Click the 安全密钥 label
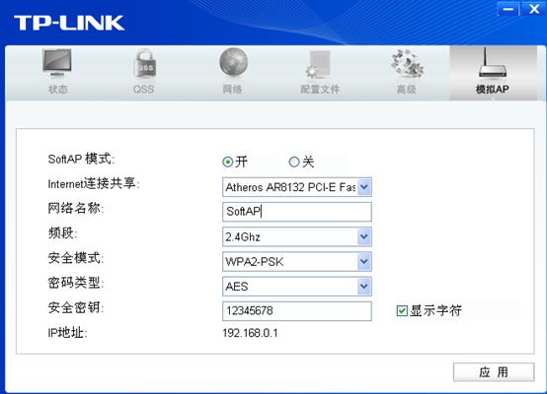This screenshot has height=394, width=547. pyautogui.click(x=76, y=307)
